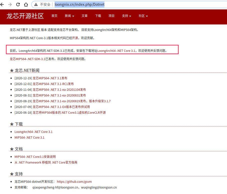
Task: Open news 3.1-ea-20201104发布
Action: (x=59, y=90)
